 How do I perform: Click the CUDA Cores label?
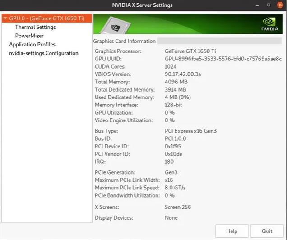click(x=110, y=66)
